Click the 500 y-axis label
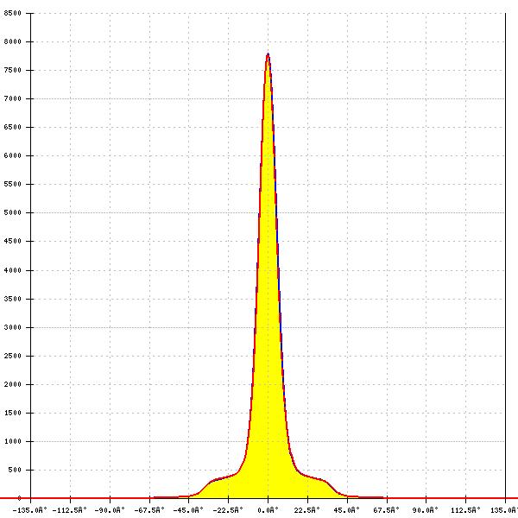Viewport: 518px width, 518px height. pos(15,470)
